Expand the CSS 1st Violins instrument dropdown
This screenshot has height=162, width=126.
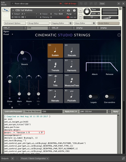13,10
